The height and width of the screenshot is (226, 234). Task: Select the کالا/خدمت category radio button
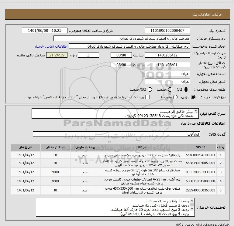click(150, 89)
